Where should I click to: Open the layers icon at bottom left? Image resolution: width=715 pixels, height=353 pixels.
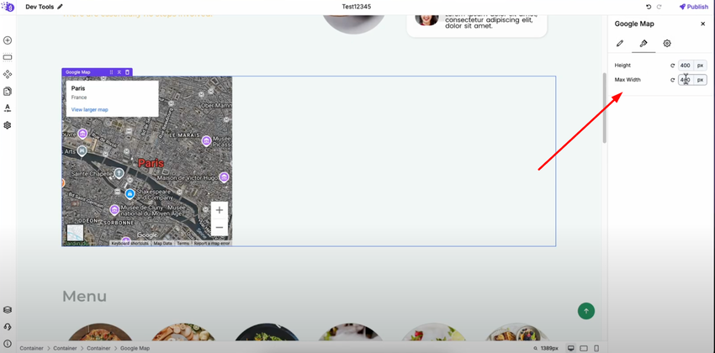(x=8, y=310)
